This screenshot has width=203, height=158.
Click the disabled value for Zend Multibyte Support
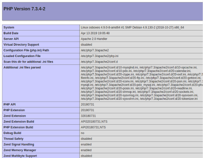[x=86, y=156]
